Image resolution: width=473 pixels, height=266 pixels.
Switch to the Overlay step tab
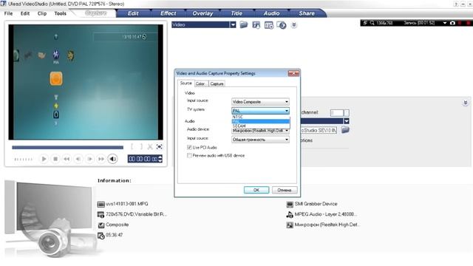203,13
